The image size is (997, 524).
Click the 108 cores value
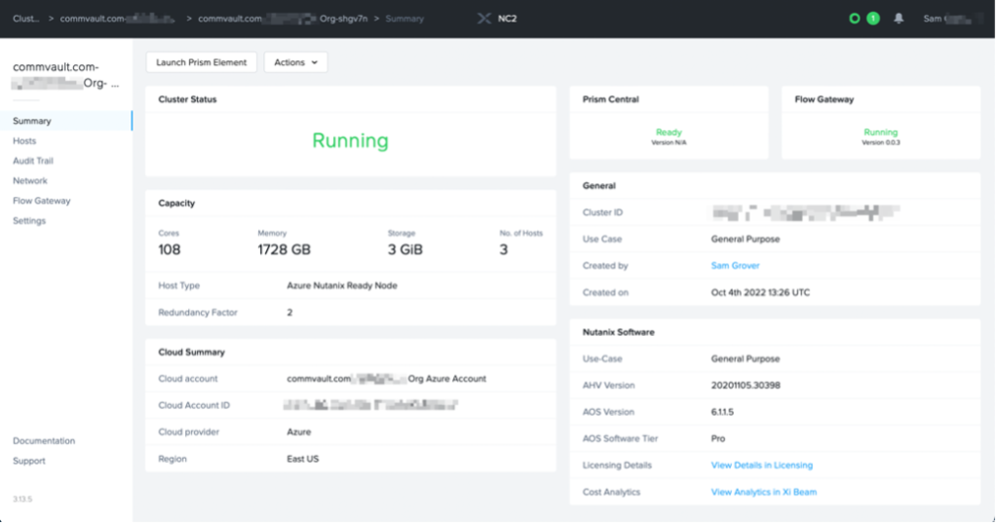[x=170, y=249]
